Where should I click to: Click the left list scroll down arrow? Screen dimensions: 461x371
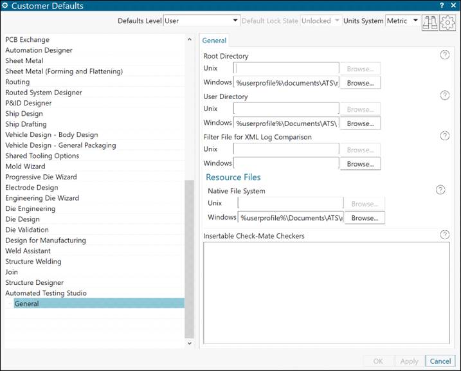(x=189, y=344)
